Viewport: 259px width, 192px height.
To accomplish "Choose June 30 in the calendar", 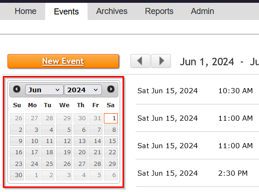I will (x=17, y=175).
